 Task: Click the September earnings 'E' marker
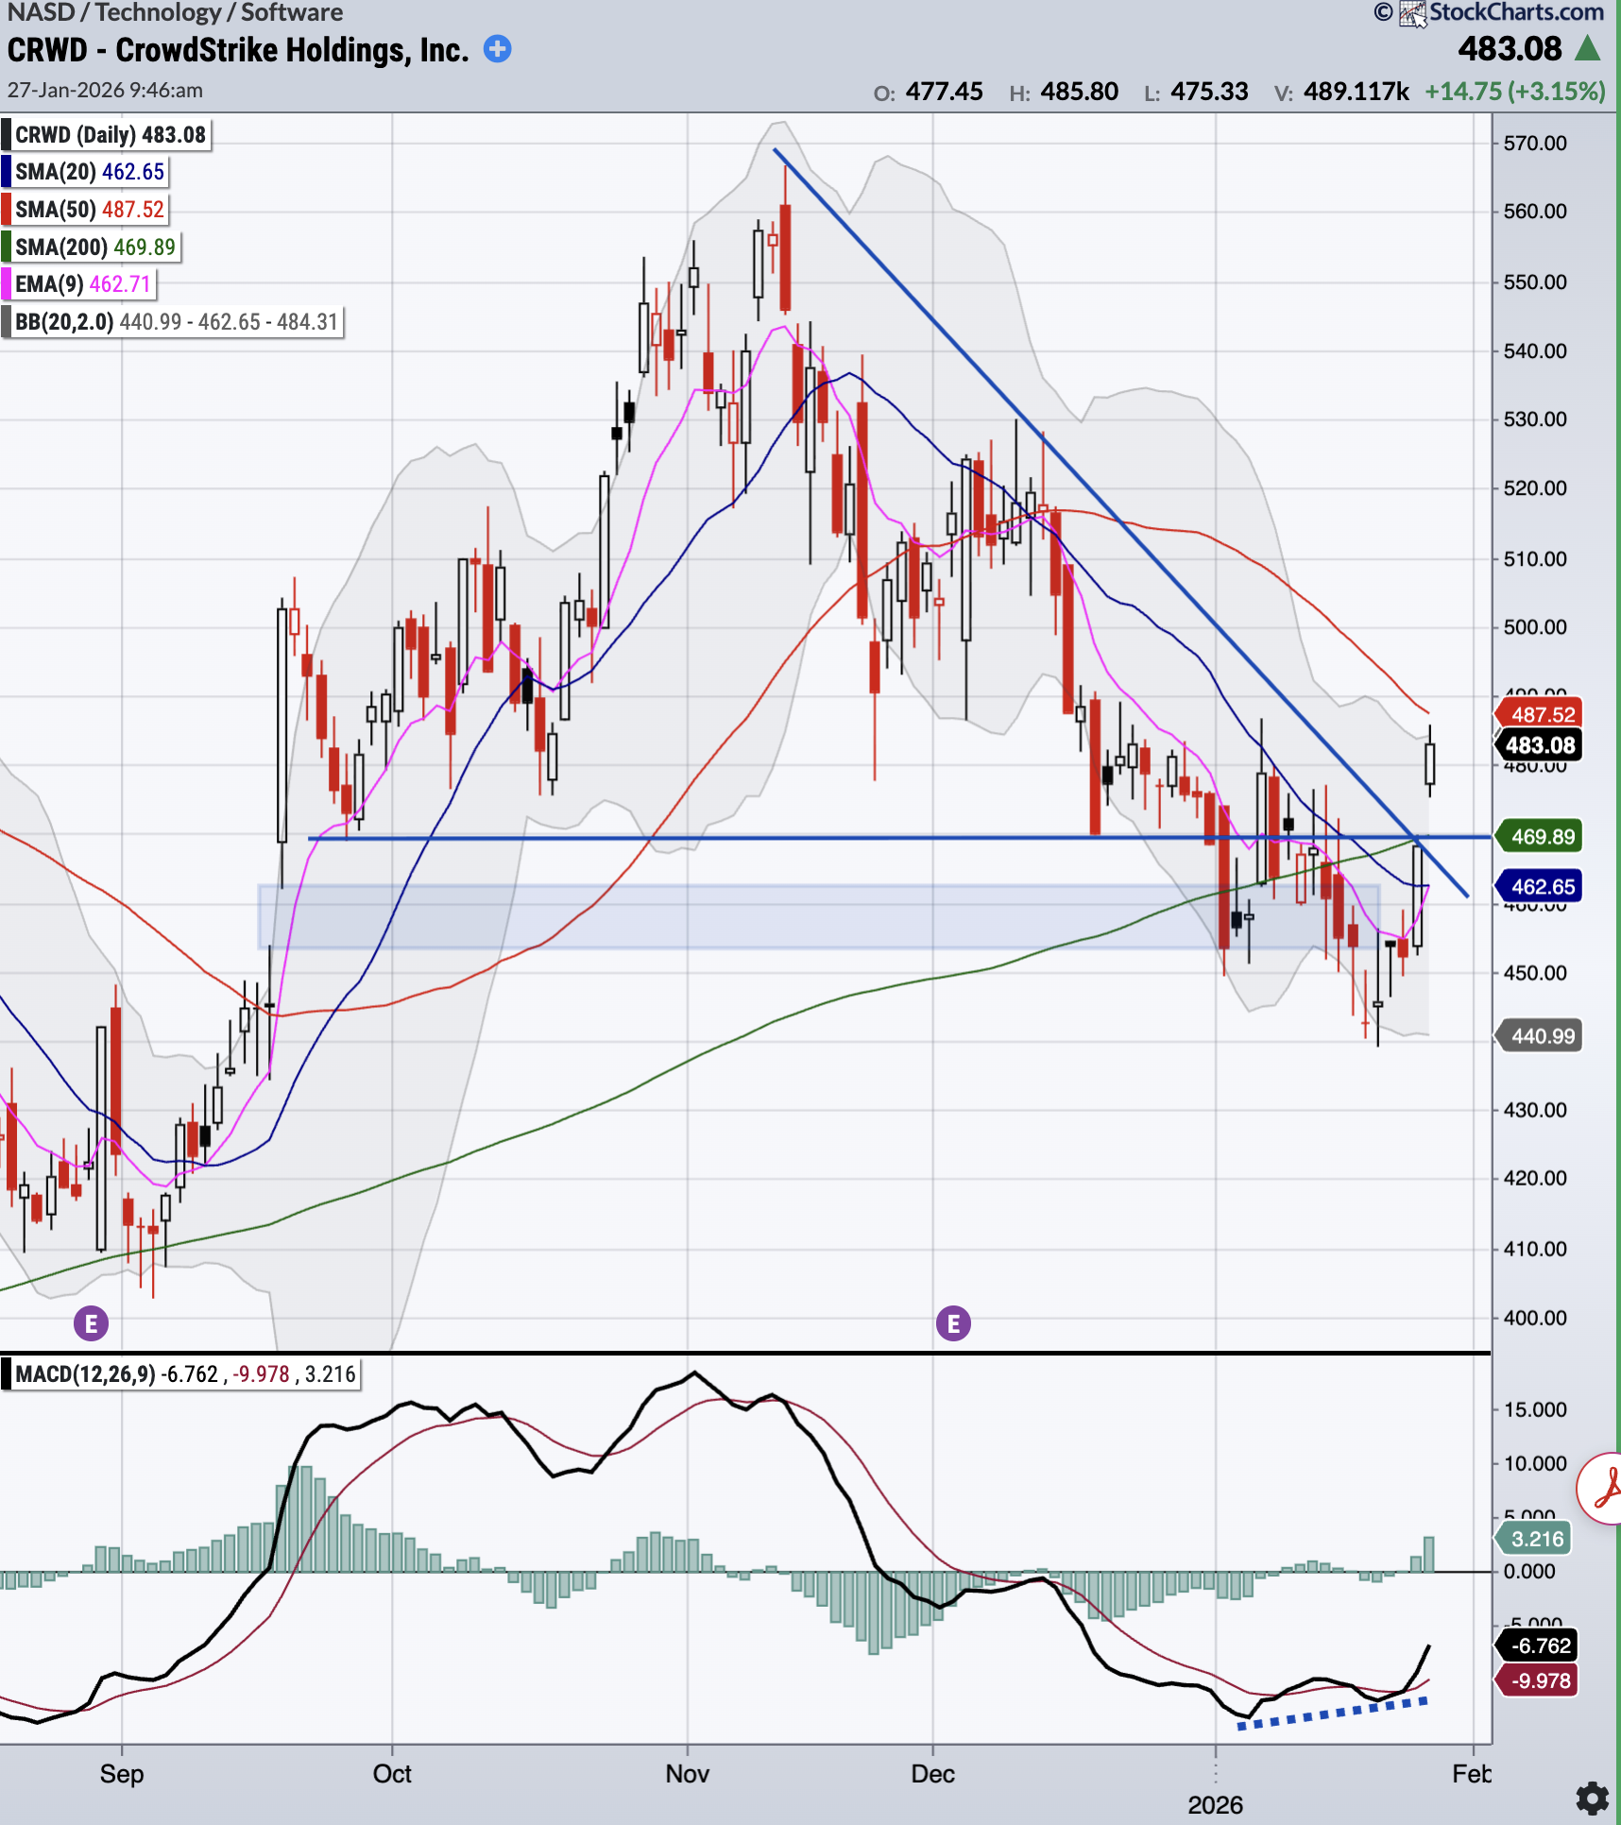92,1323
